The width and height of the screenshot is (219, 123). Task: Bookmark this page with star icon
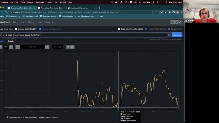tap(157, 12)
